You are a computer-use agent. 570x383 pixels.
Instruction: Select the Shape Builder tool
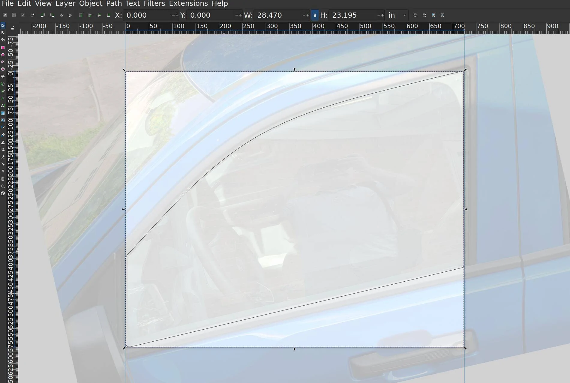coord(3,40)
